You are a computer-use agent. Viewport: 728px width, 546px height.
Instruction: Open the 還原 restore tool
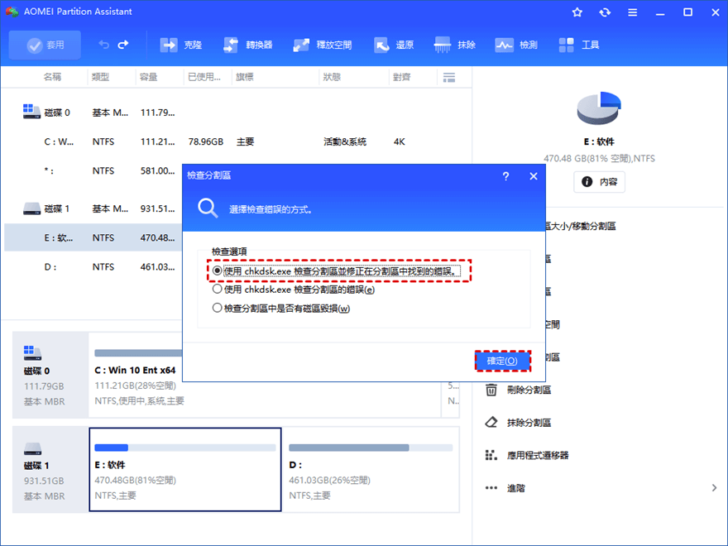coord(394,45)
